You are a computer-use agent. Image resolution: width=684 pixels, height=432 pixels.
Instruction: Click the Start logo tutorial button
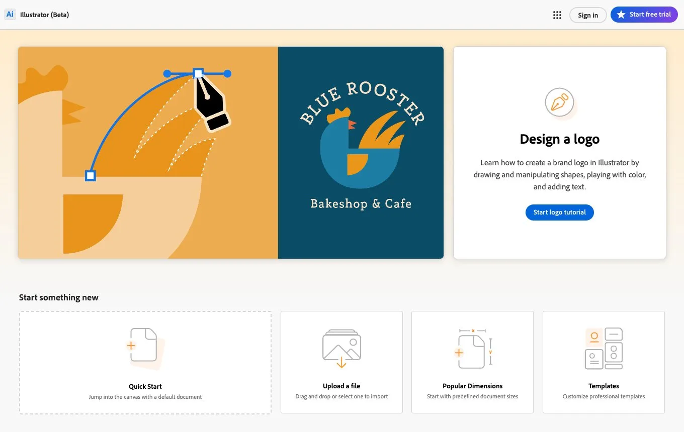click(x=560, y=212)
